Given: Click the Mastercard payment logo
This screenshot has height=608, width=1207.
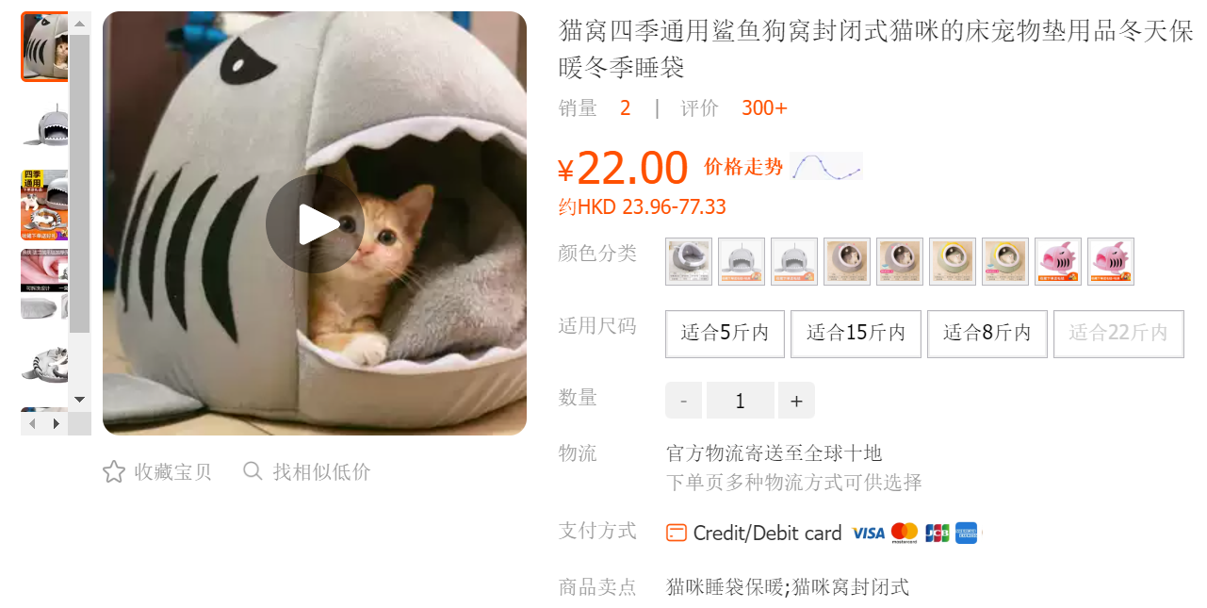Looking at the screenshot, I should coord(905,533).
